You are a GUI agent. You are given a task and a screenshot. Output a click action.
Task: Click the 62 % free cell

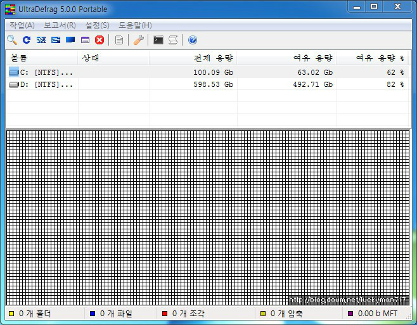pos(395,72)
